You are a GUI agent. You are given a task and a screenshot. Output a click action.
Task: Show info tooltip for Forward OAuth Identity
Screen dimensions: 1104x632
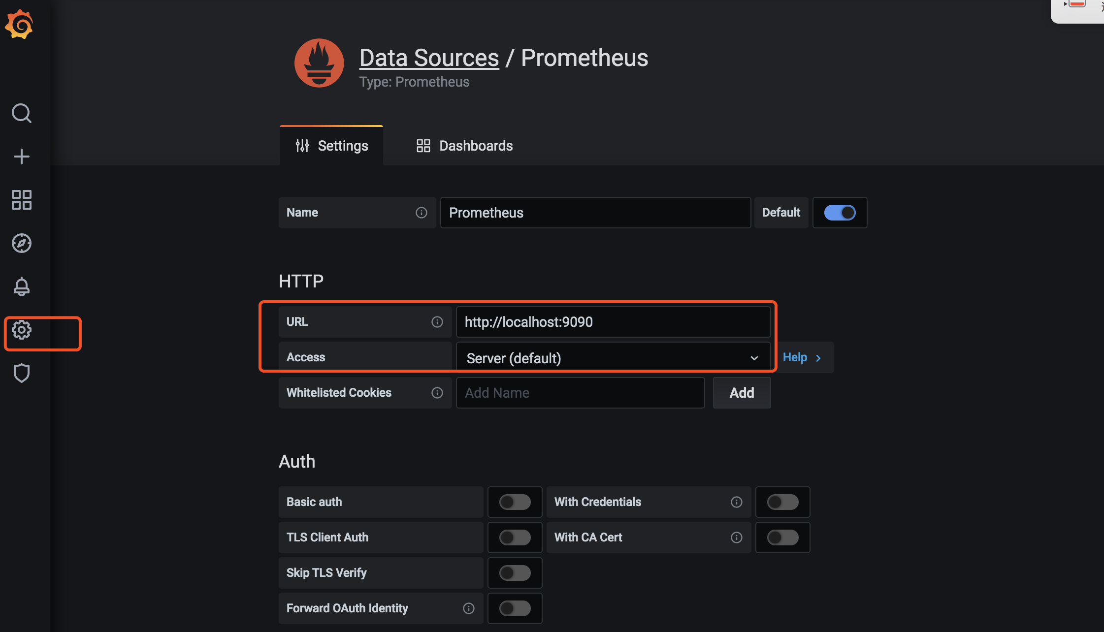(469, 608)
